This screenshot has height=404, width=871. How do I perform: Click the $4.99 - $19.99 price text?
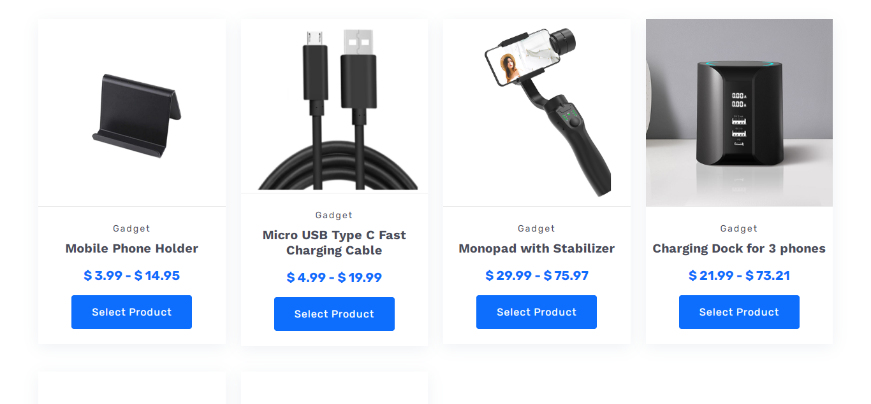(334, 277)
